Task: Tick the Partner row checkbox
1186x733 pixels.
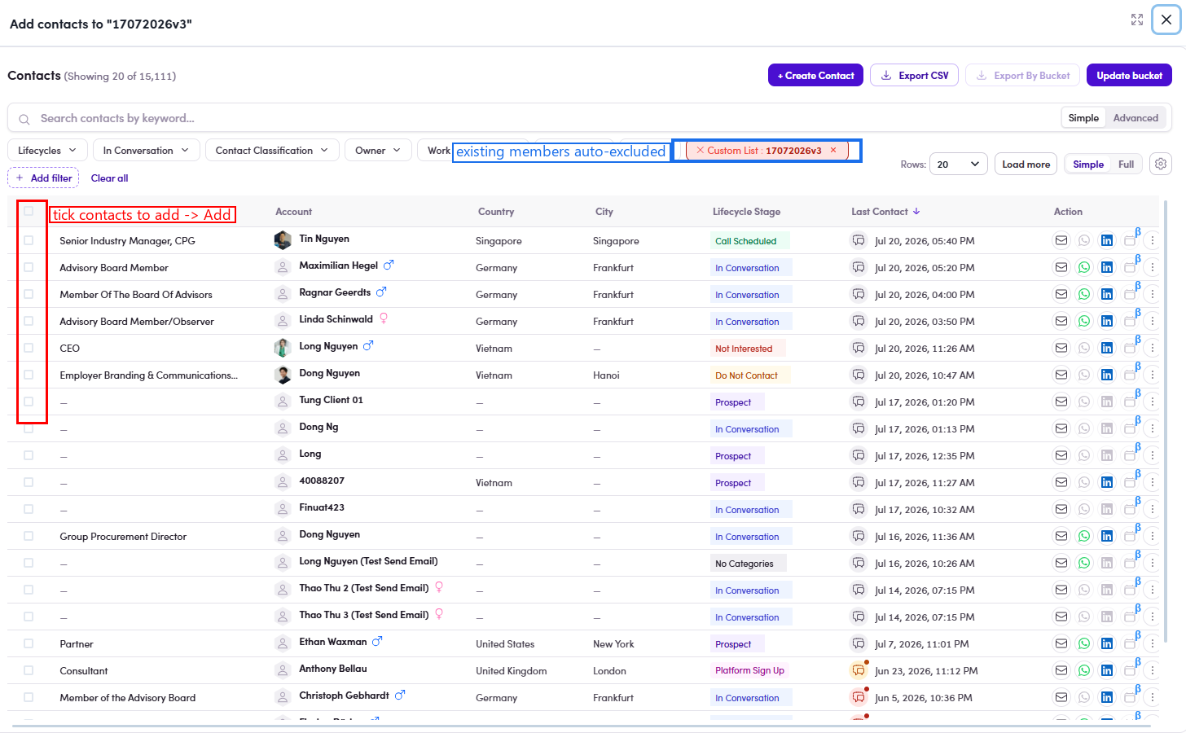Action: [29, 643]
